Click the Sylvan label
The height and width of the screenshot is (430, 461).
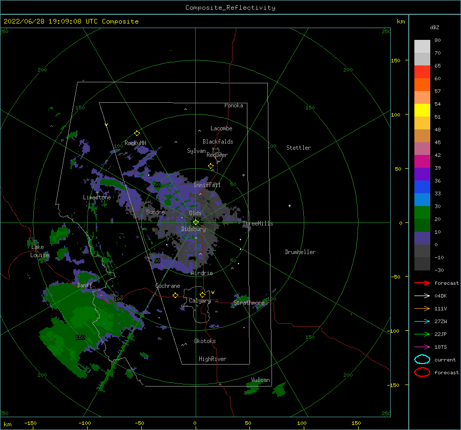click(196, 151)
